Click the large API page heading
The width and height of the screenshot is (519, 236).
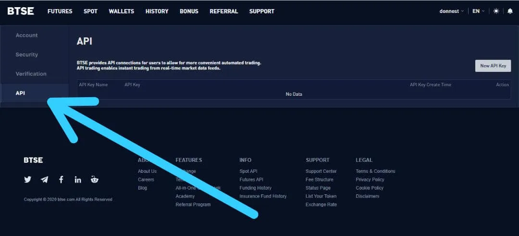(x=85, y=42)
